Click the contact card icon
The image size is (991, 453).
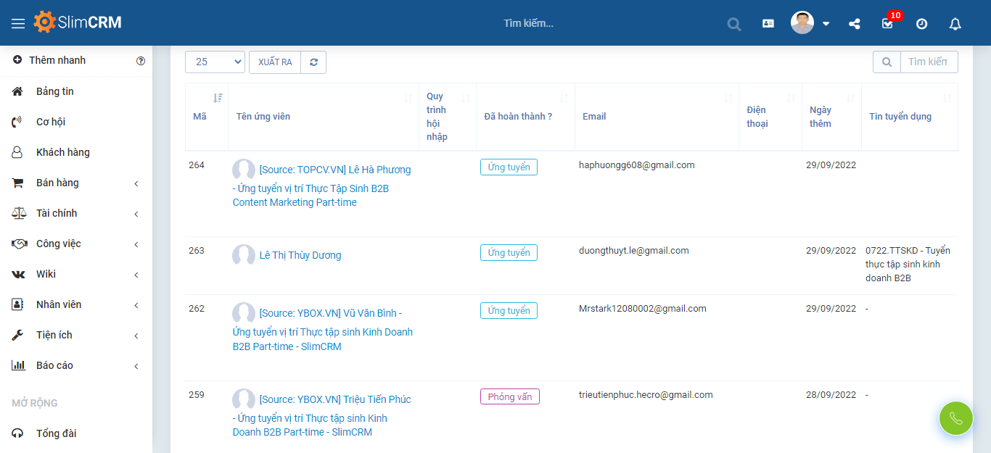(x=768, y=23)
